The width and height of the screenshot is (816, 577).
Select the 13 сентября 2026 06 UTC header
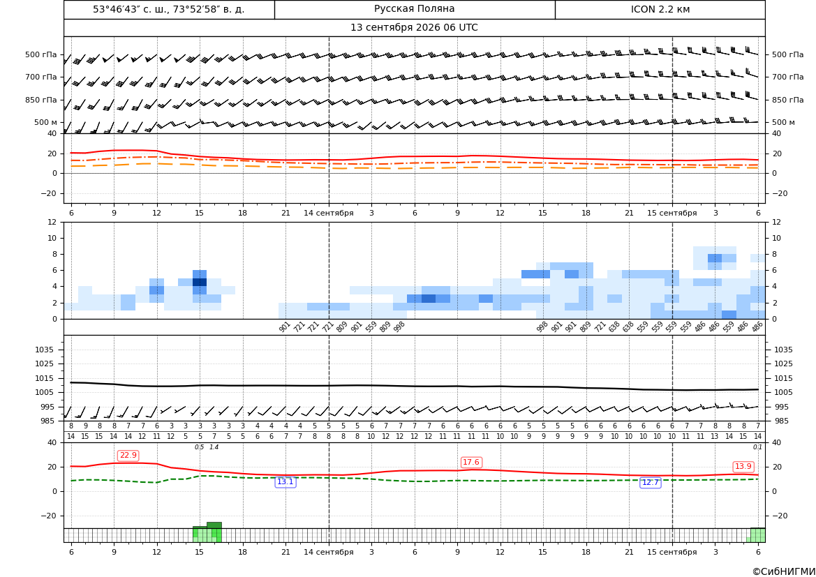(x=414, y=28)
